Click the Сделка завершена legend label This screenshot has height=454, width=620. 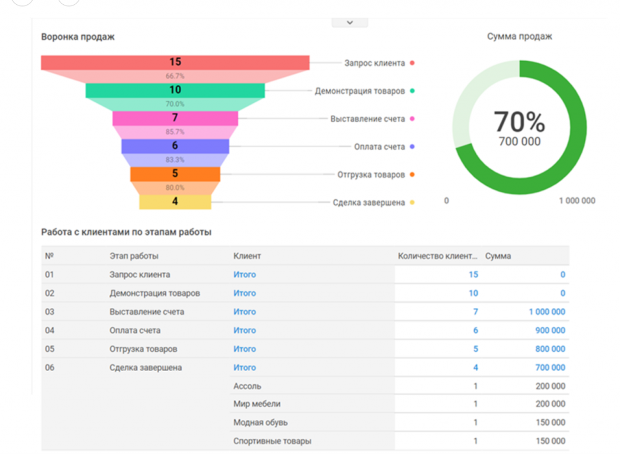[x=369, y=202]
